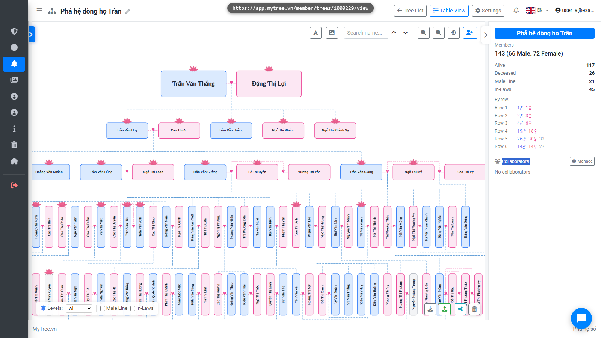Open the second user profile icon in the sidebar
601x338 pixels.
(14, 112)
